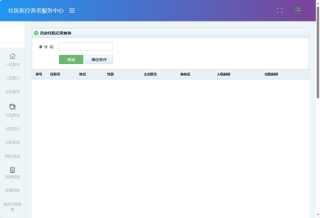The height and width of the screenshot is (218, 320).
Task: Click the home icon above 入院管理
Action: 12,56
